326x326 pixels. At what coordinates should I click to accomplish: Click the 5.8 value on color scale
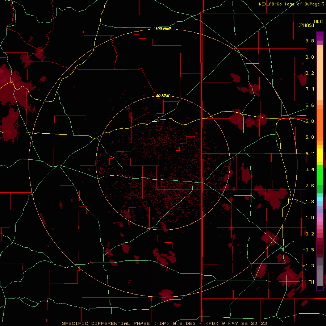pos(310,121)
